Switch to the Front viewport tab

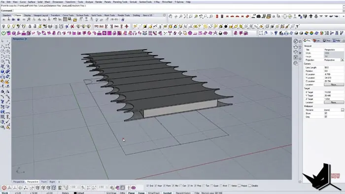click(44, 182)
